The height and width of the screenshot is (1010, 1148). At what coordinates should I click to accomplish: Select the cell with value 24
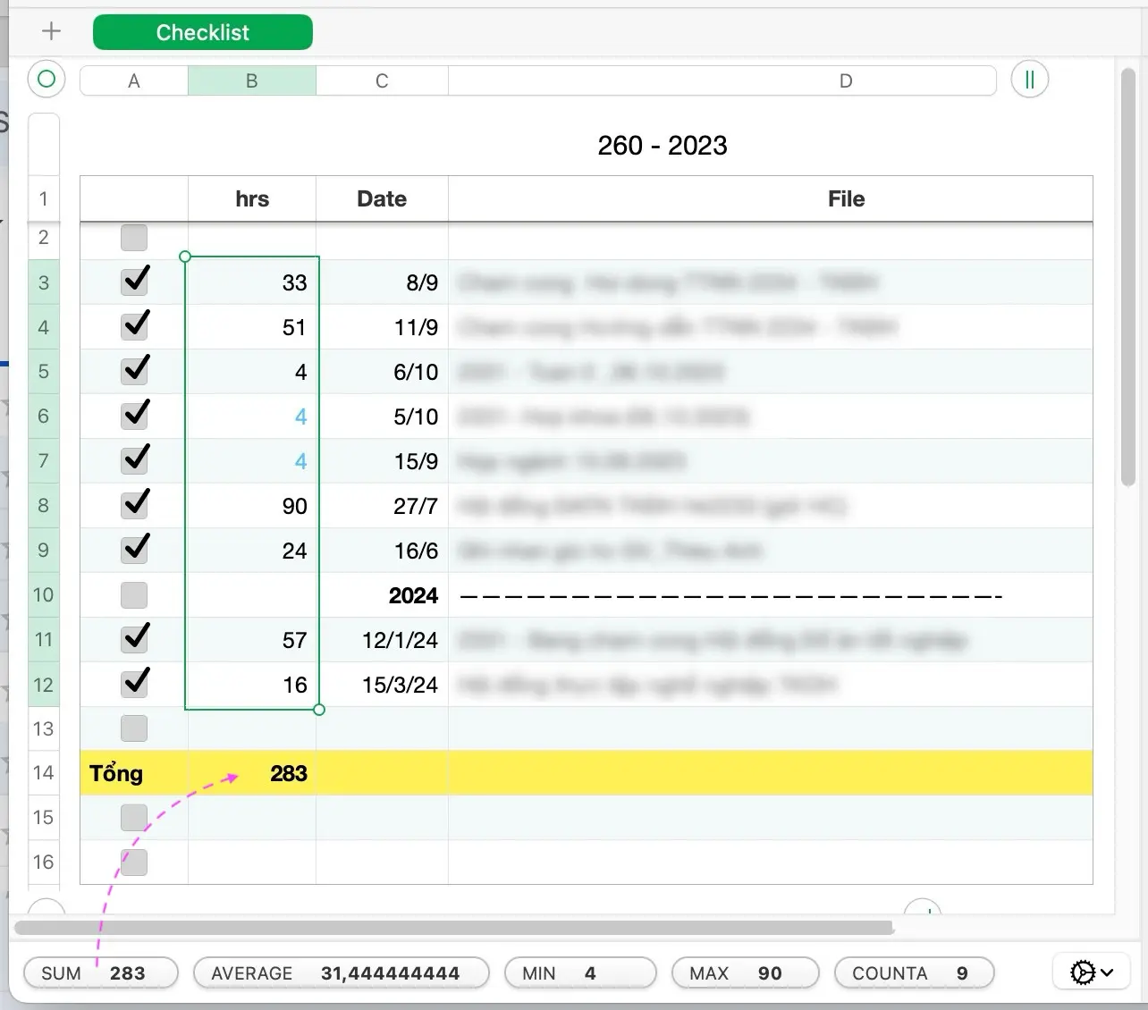pyautogui.click(x=252, y=551)
